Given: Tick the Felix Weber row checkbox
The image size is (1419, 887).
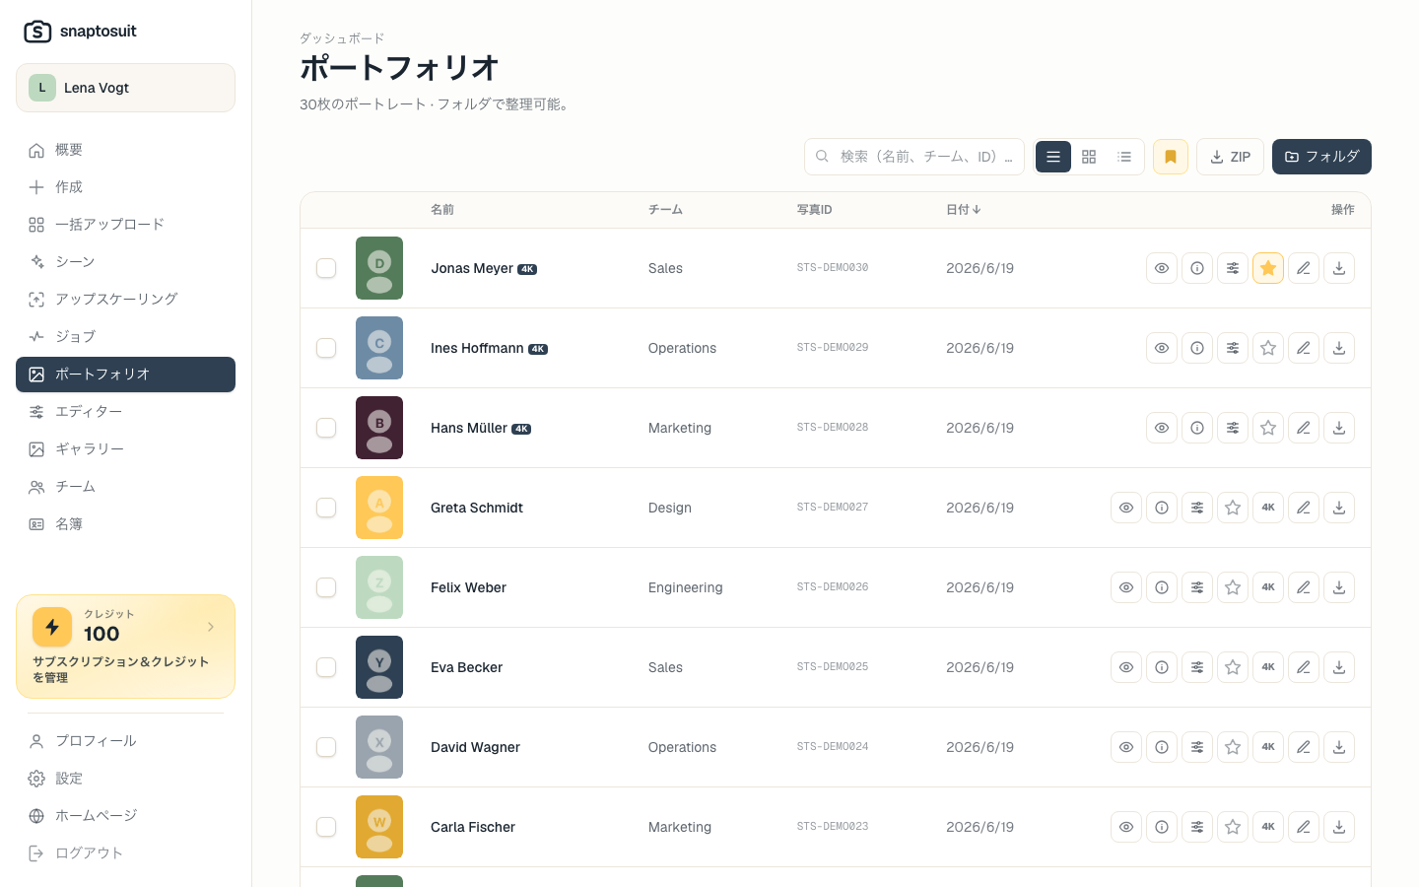Looking at the screenshot, I should coord(326,587).
